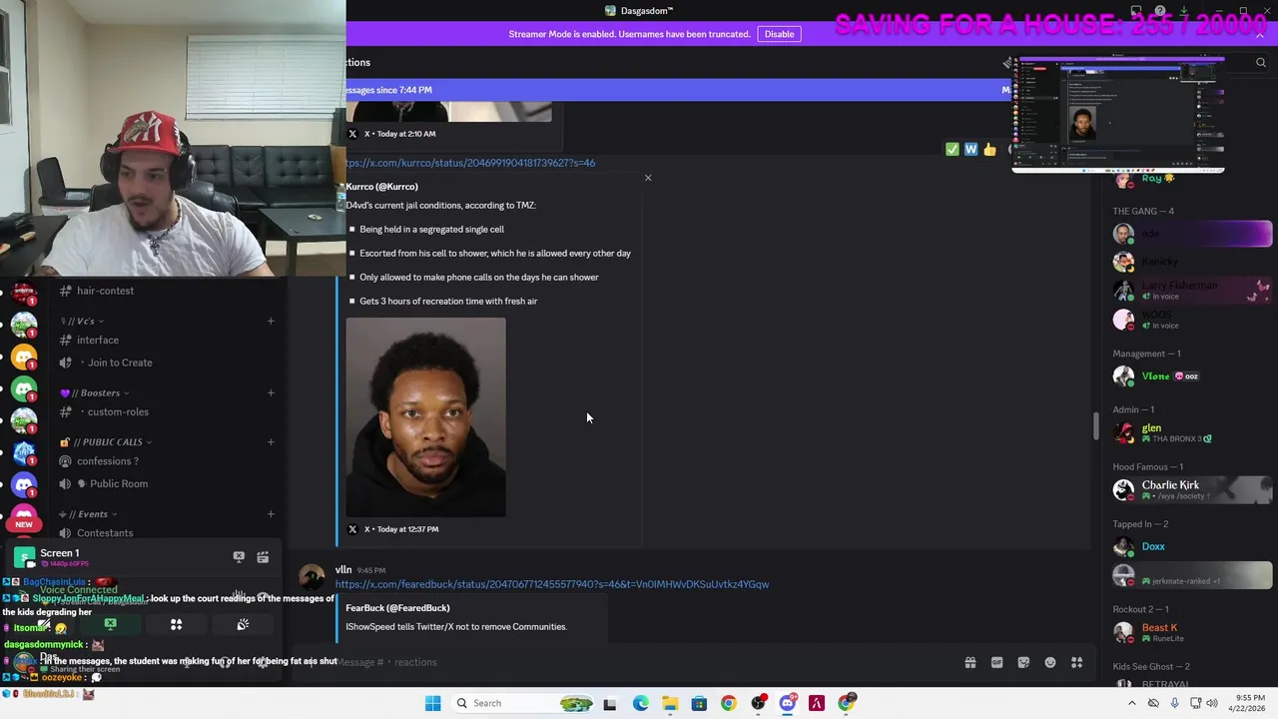This screenshot has width=1278, height=719.
Task: Click the chat scrollbar thumb
Action: coord(1096,426)
